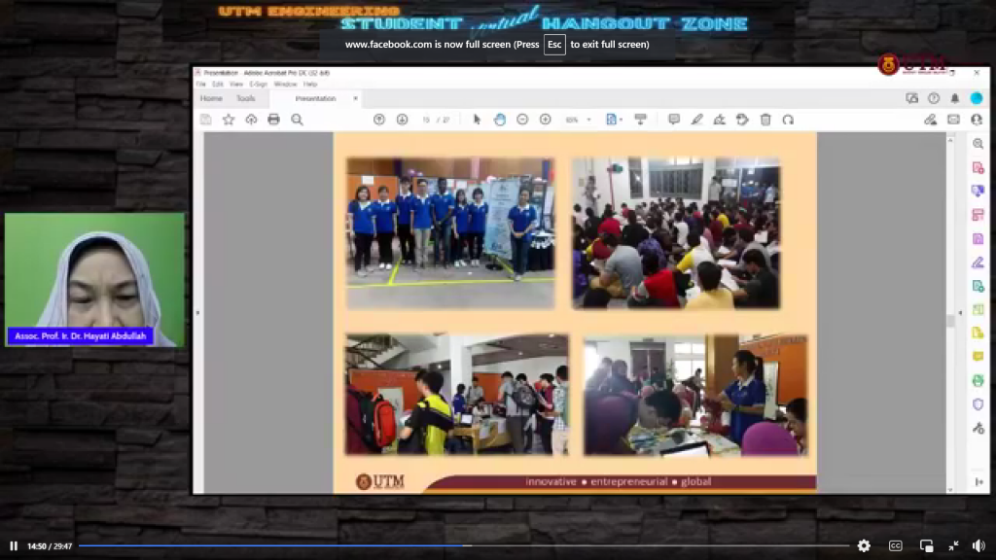Expand the page fit options dropdown
Screen dimensions: 996x560
(x=621, y=120)
